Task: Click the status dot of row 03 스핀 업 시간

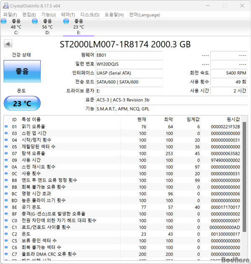Action: tap(6, 133)
